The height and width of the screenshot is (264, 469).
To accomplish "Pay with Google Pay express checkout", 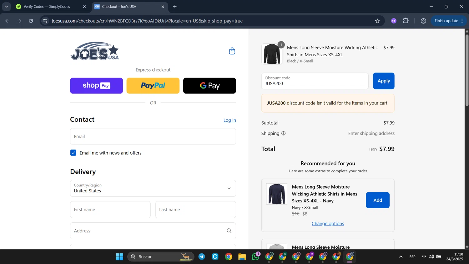I will click(x=209, y=86).
